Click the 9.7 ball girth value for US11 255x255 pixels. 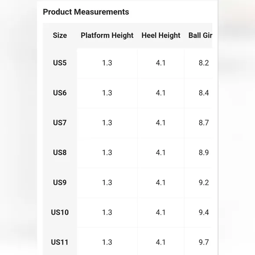coord(204,242)
